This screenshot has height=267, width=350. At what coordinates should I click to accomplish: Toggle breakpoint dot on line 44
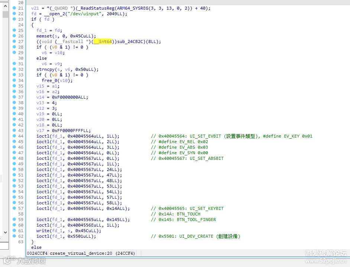pos(14,136)
